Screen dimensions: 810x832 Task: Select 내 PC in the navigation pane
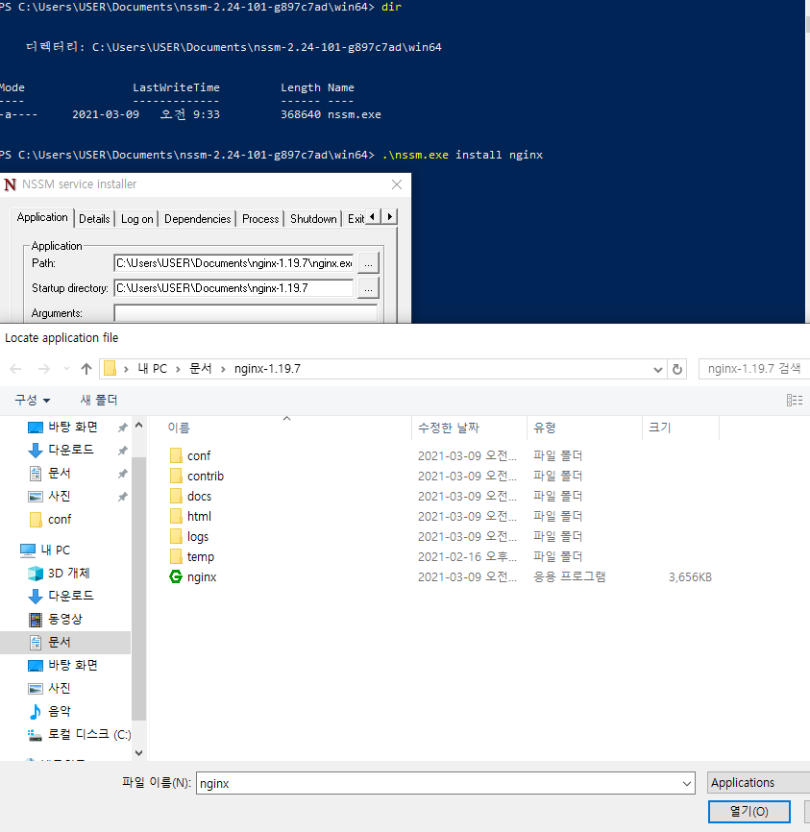55,551
